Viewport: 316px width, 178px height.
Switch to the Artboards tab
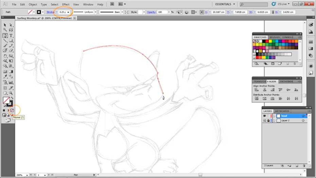pyautogui.click(x=282, y=111)
